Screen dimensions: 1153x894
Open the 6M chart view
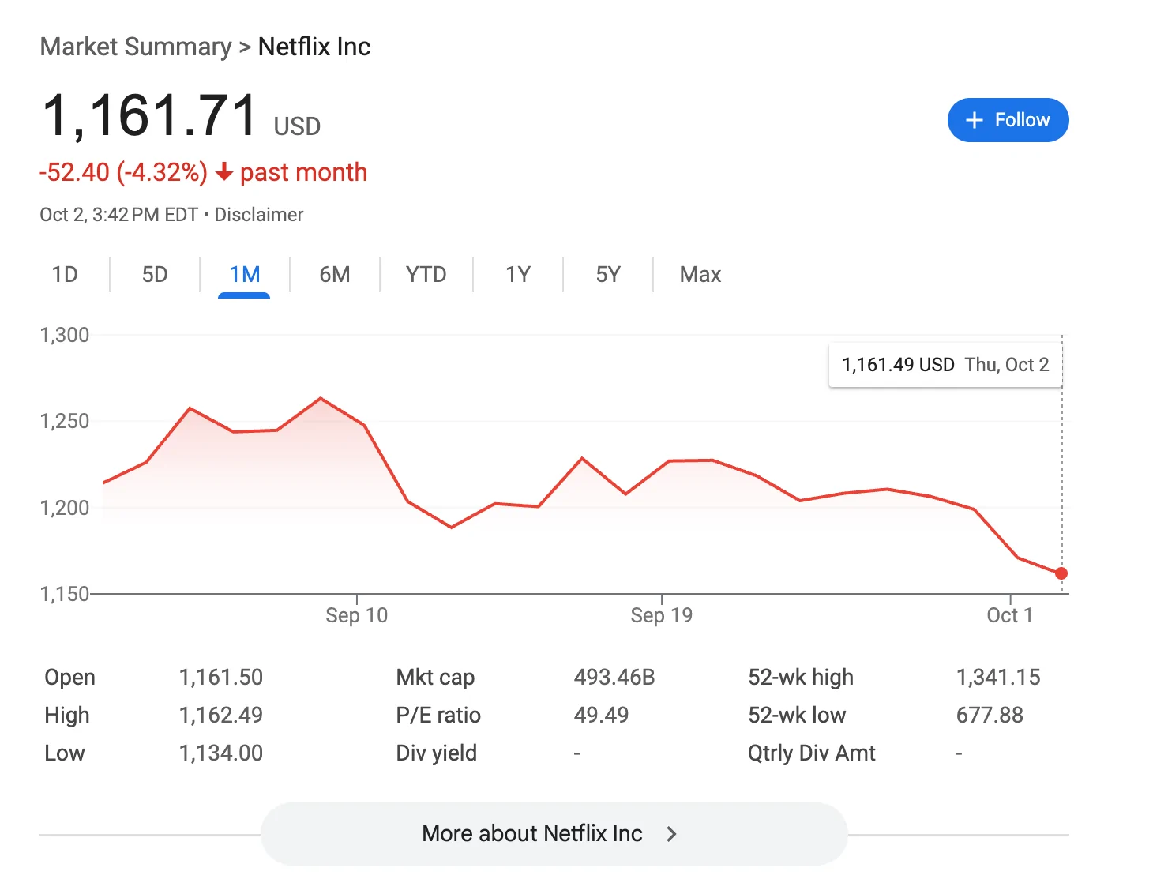click(x=334, y=275)
